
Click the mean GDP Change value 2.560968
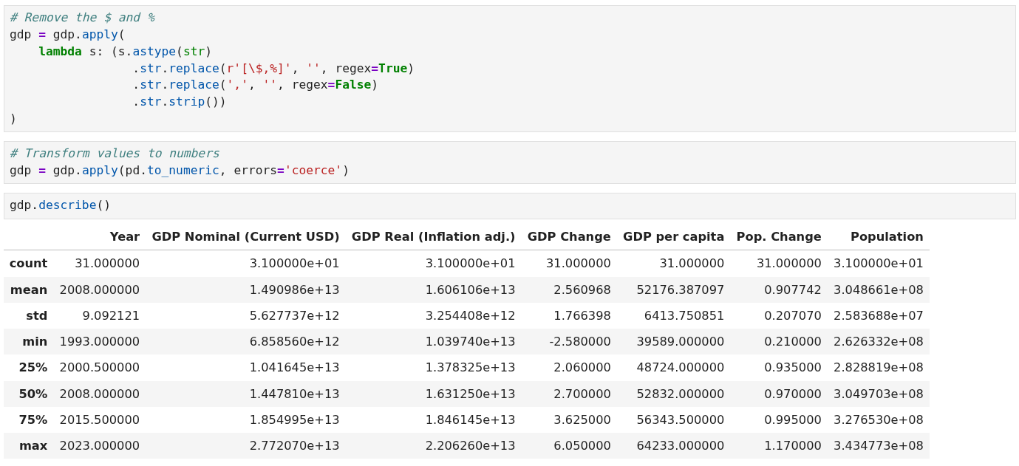(x=582, y=289)
